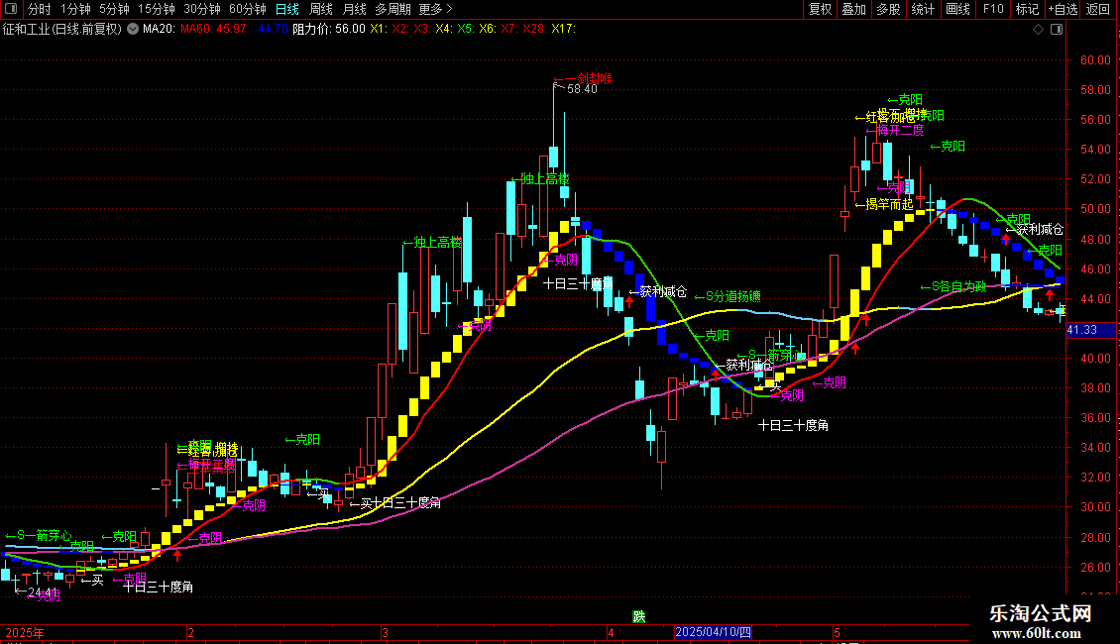Click the 标记 mark button
The height and width of the screenshot is (644, 1120).
[x=1027, y=9]
